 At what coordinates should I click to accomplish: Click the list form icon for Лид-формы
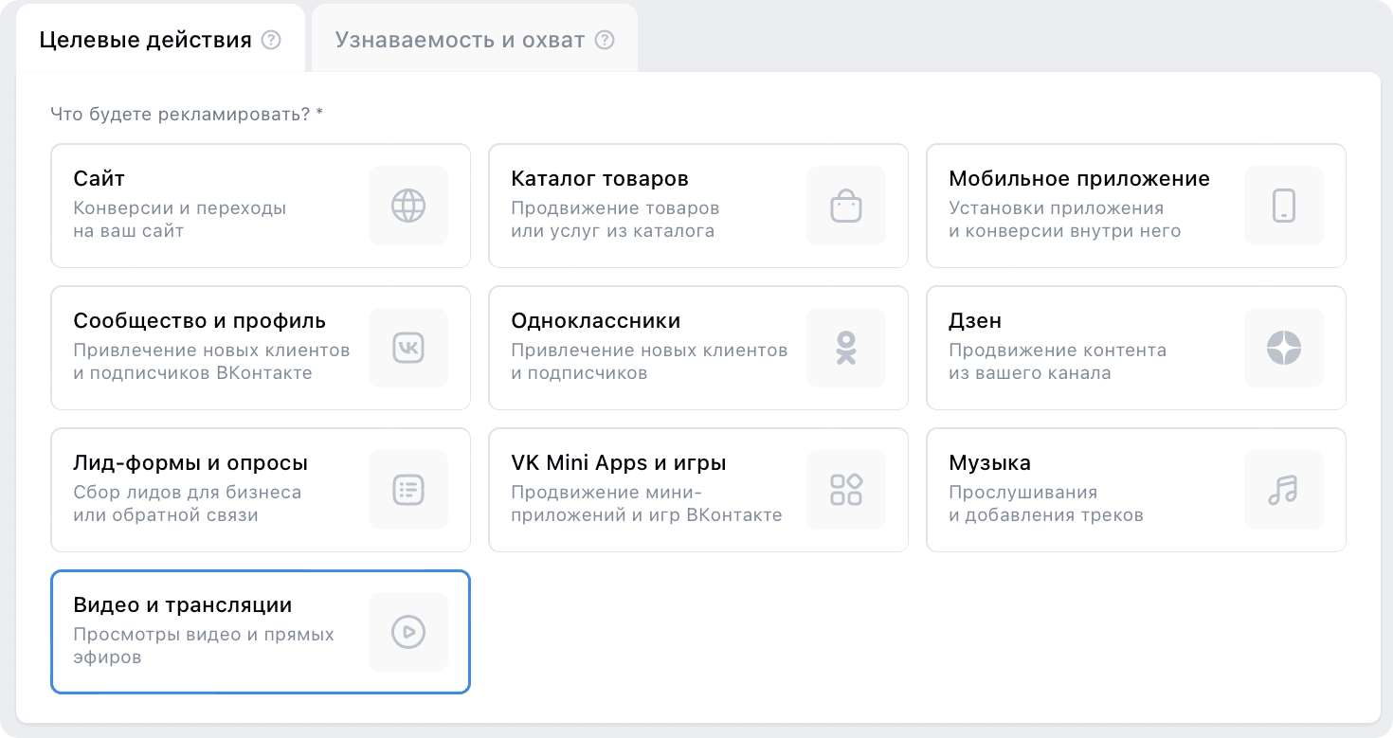coord(408,490)
